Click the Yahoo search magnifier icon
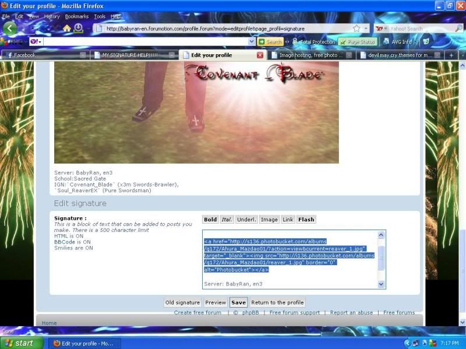The width and height of the screenshot is (466, 349). click(x=458, y=28)
